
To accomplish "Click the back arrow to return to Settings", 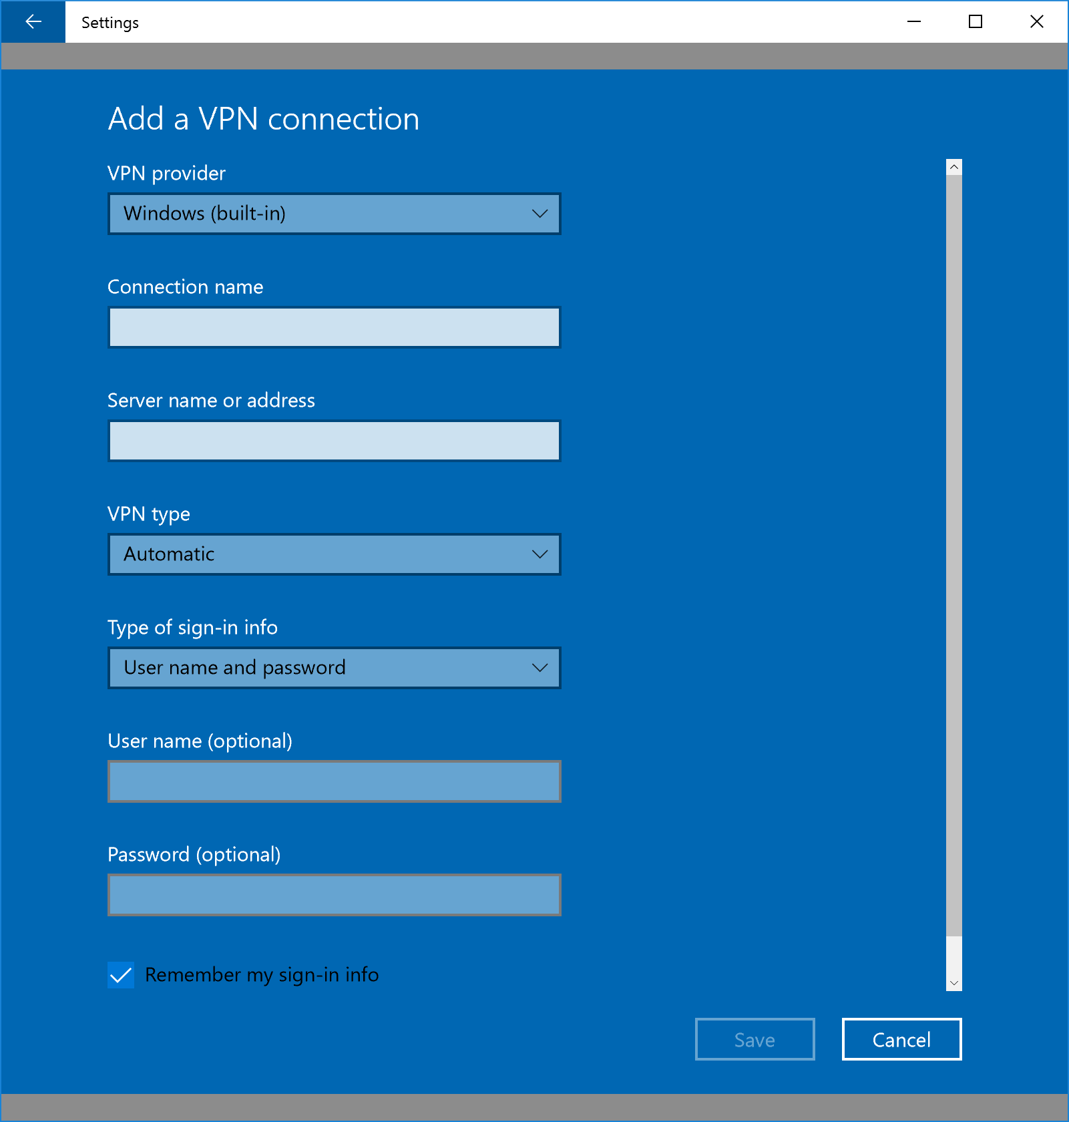I will [32, 21].
